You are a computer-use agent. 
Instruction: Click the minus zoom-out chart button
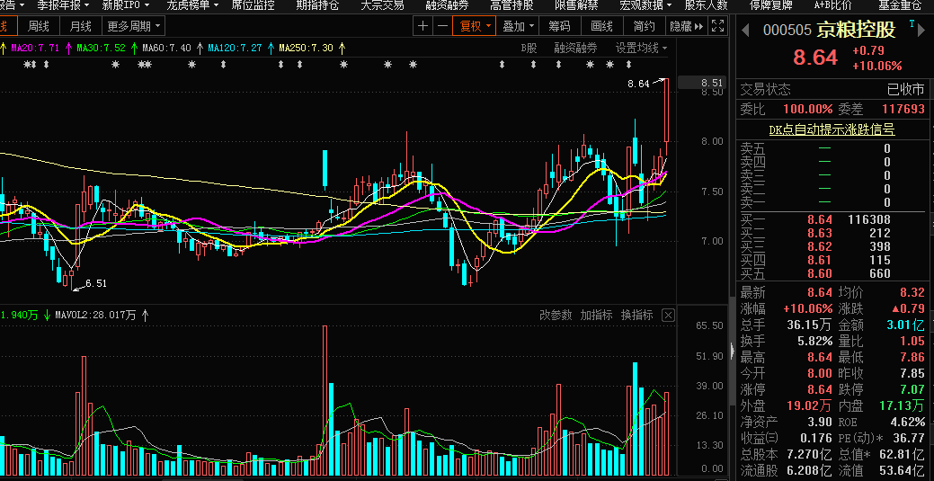[441, 27]
